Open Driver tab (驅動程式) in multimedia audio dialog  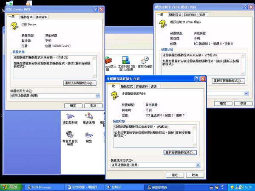click(127, 87)
